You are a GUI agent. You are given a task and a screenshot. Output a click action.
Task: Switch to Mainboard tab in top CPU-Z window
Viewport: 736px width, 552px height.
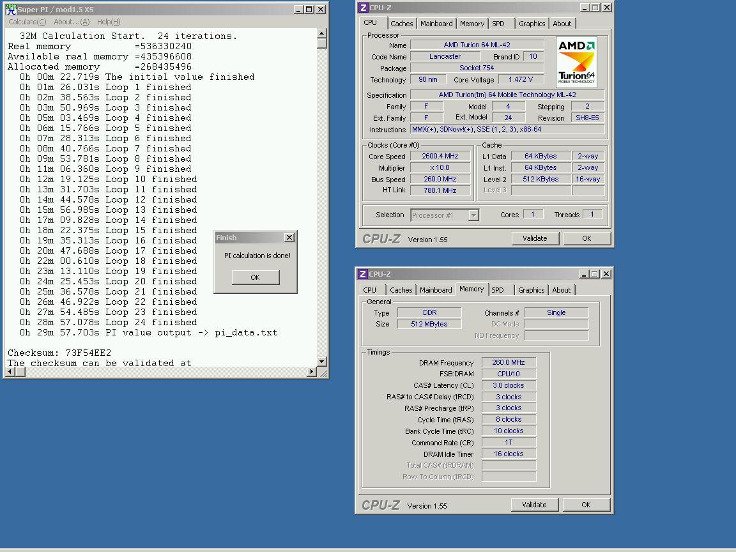point(436,24)
